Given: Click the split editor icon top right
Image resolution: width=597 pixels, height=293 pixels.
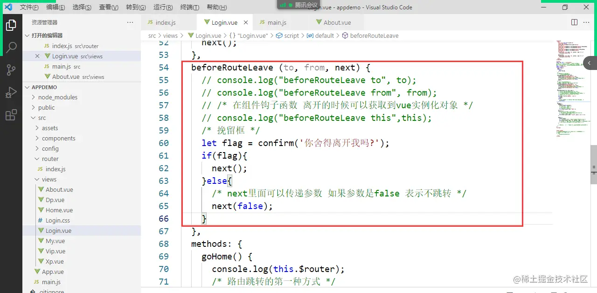Looking at the screenshot, I should pos(574,22).
